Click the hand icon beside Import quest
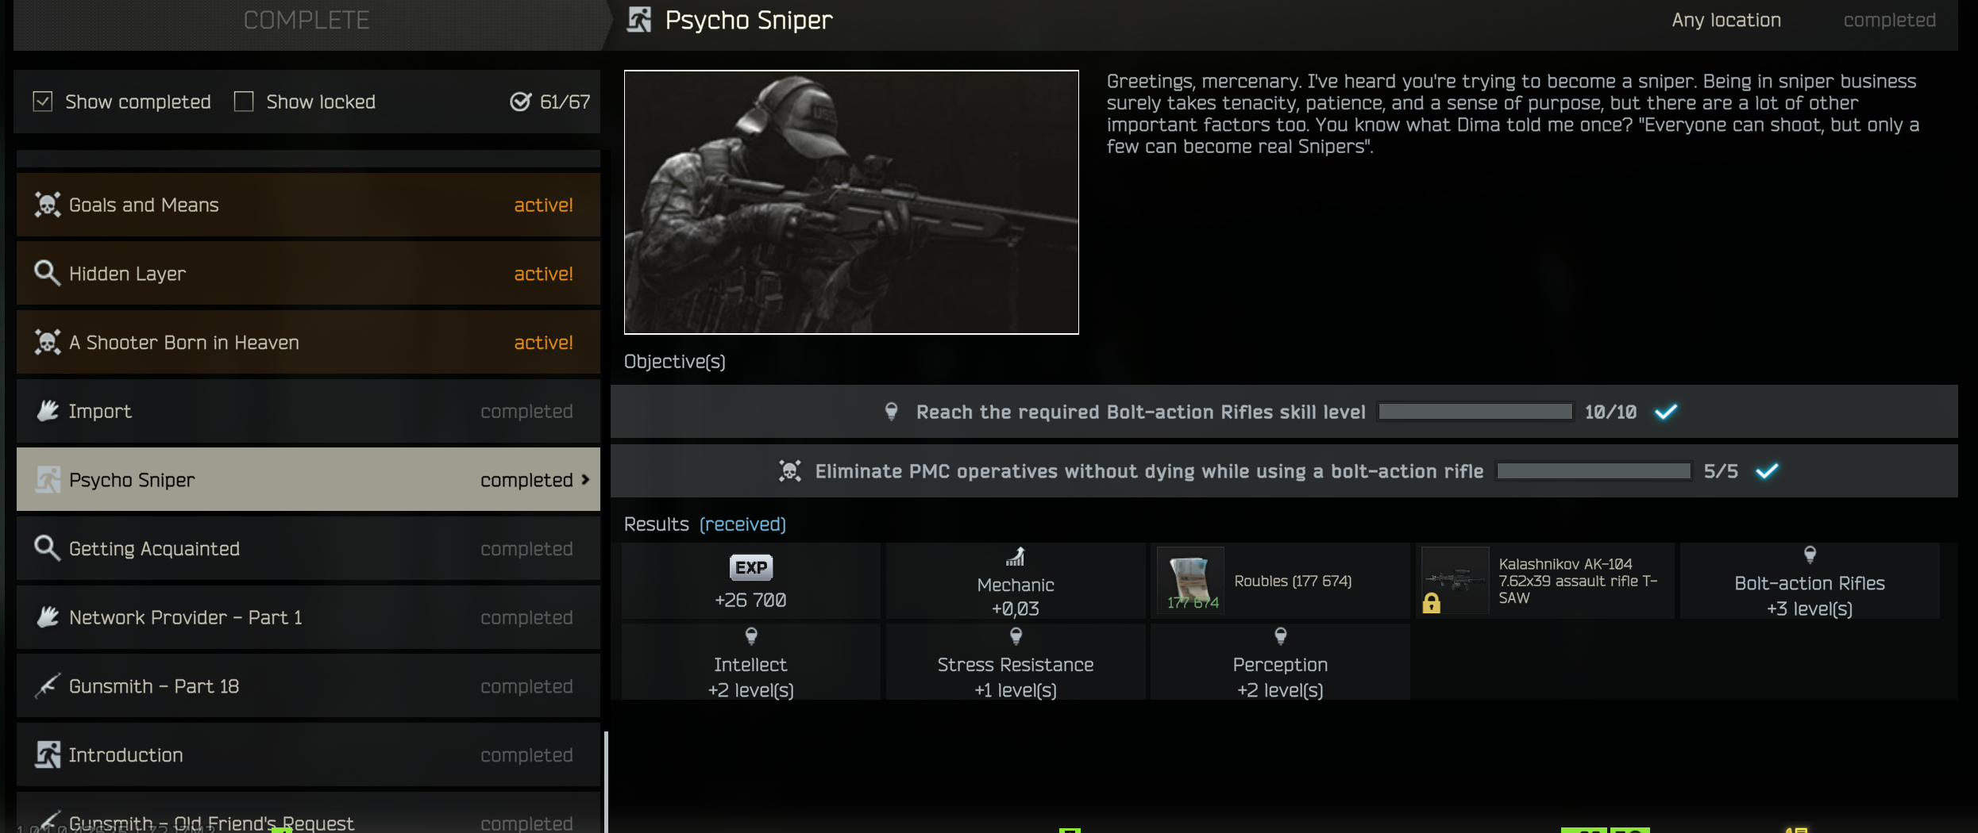Viewport: 1978px width, 833px height. click(47, 411)
